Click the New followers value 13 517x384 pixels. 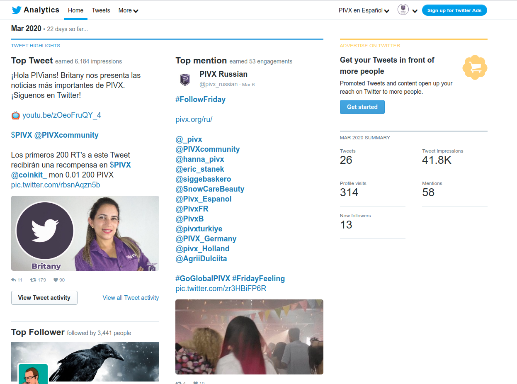pyautogui.click(x=346, y=225)
